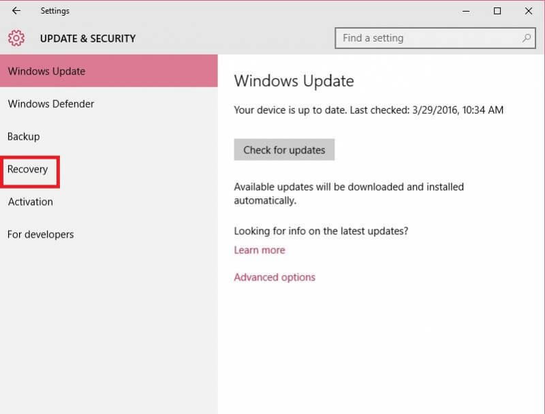Select Windows Update in the sidebar
This screenshot has height=414, width=545.
pos(46,71)
